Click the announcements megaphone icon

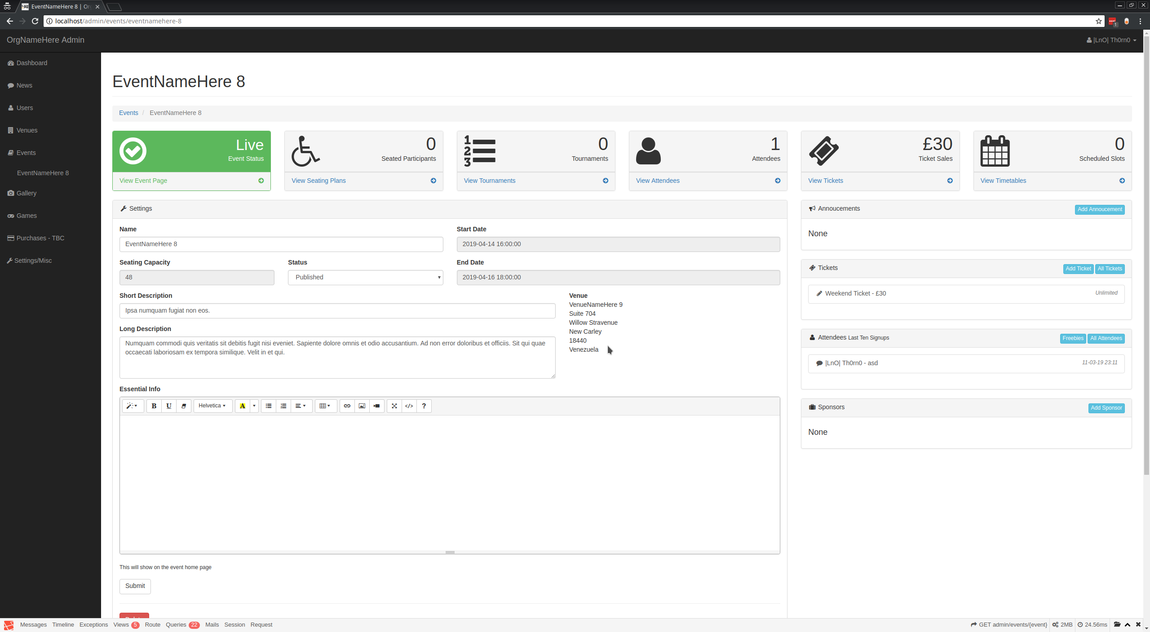pos(812,208)
